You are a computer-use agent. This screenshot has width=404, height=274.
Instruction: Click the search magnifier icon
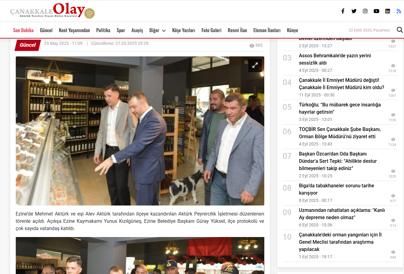400,30
